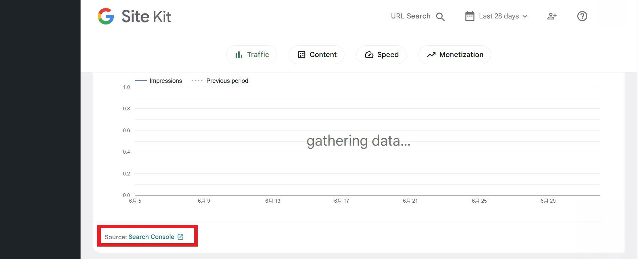The image size is (638, 259).
Task: Switch to the Traffic tab
Action: [x=251, y=55]
